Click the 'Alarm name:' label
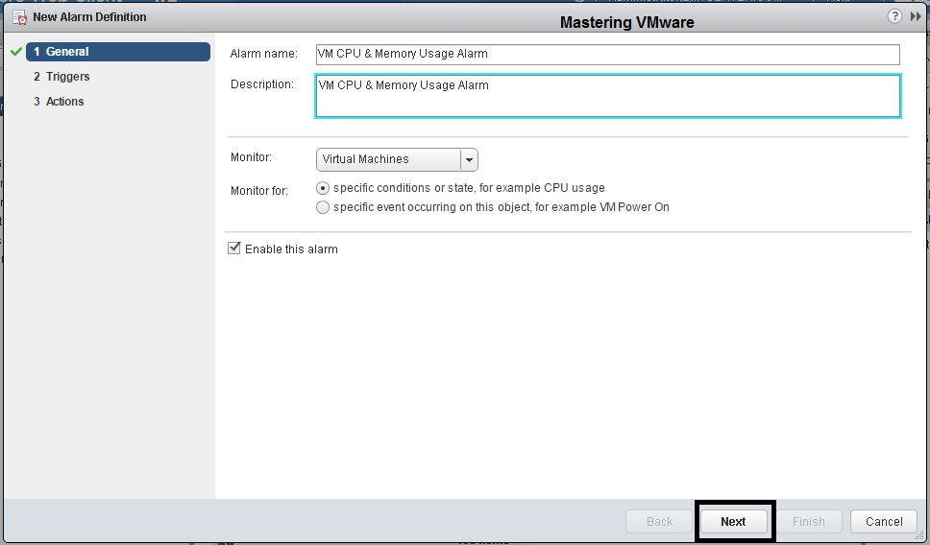This screenshot has width=930, height=545. 264,54
